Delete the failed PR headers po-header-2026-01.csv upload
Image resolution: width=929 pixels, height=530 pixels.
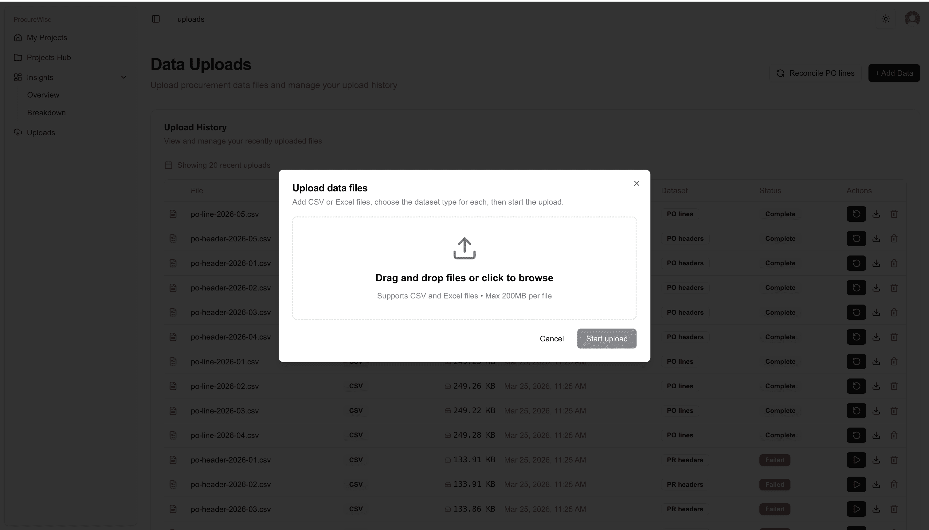(x=894, y=460)
